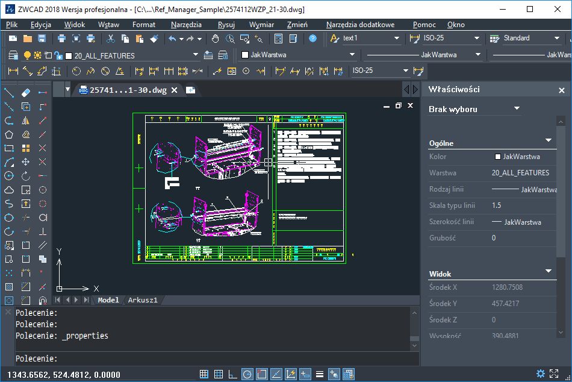Open the undo history dropdown arrow
The height and width of the screenshot is (382, 572).
point(181,39)
